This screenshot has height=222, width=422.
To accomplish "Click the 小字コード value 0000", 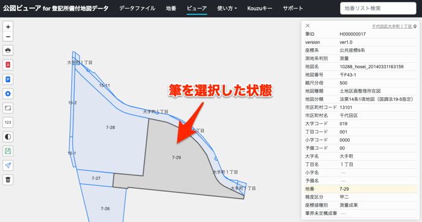I will [345, 140].
